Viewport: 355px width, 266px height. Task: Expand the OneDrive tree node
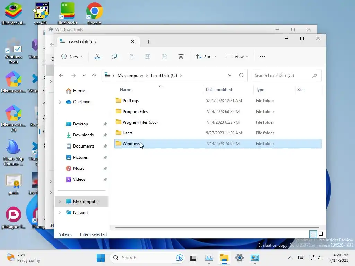coord(60,102)
